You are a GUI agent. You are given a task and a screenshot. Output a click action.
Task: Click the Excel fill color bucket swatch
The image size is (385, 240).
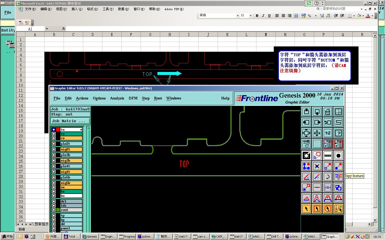[359, 16]
